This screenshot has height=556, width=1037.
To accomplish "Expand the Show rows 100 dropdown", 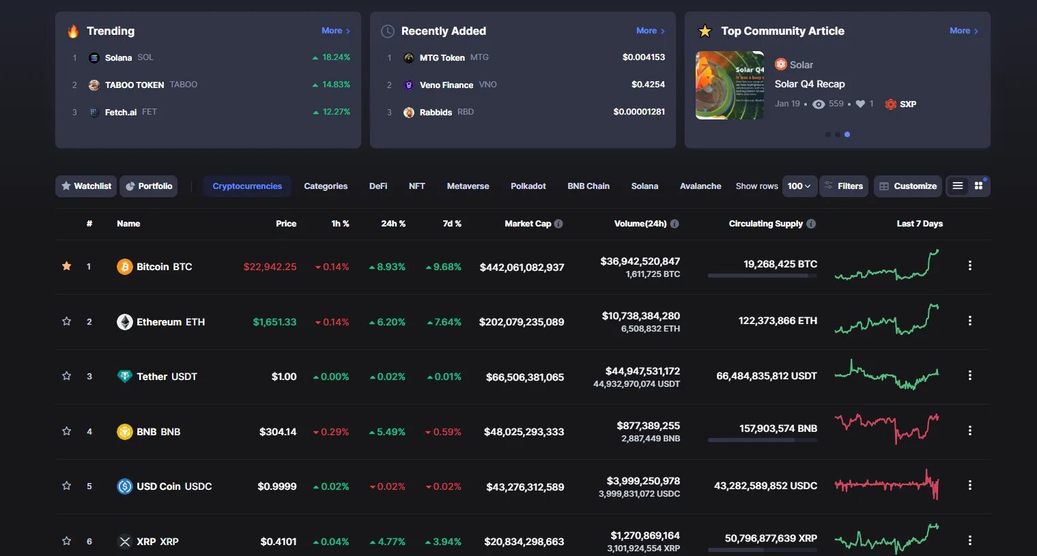I will pyautogui.click(x=799, y=186).
